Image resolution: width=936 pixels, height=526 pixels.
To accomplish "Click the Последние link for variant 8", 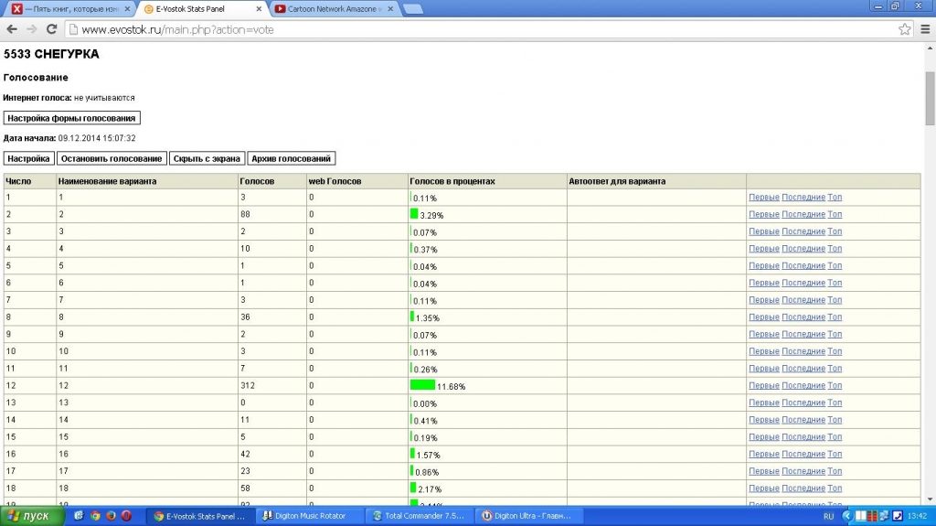I will click(803, 317).
